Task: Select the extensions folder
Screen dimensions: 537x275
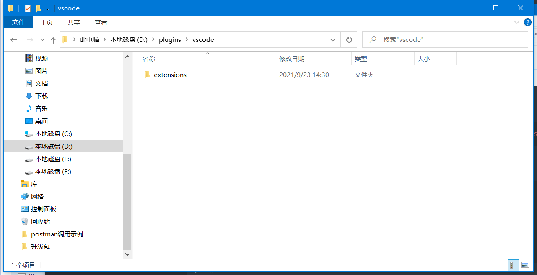Action: [x=170, y=75]
